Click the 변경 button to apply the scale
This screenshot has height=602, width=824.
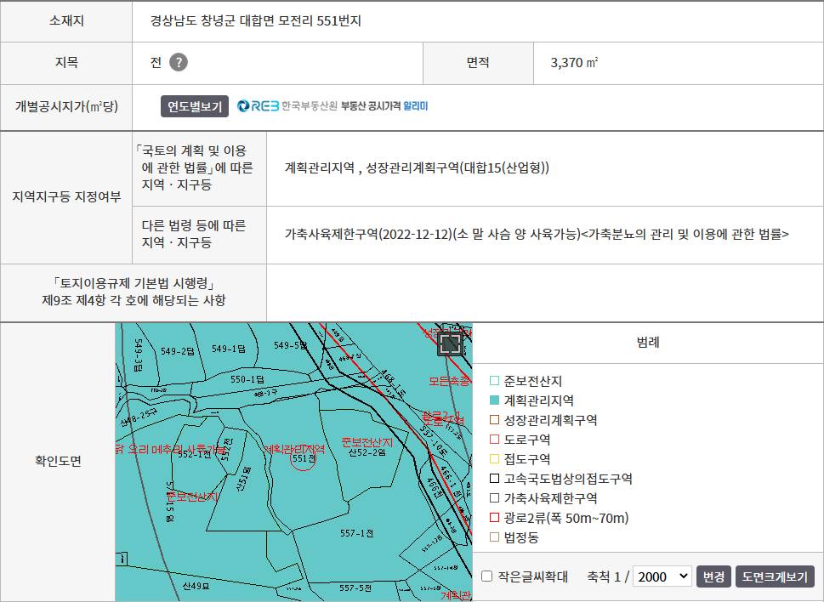click(x=713, y=576)
